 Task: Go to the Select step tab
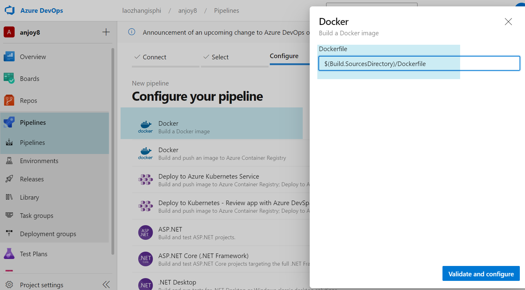pos(234,57)
